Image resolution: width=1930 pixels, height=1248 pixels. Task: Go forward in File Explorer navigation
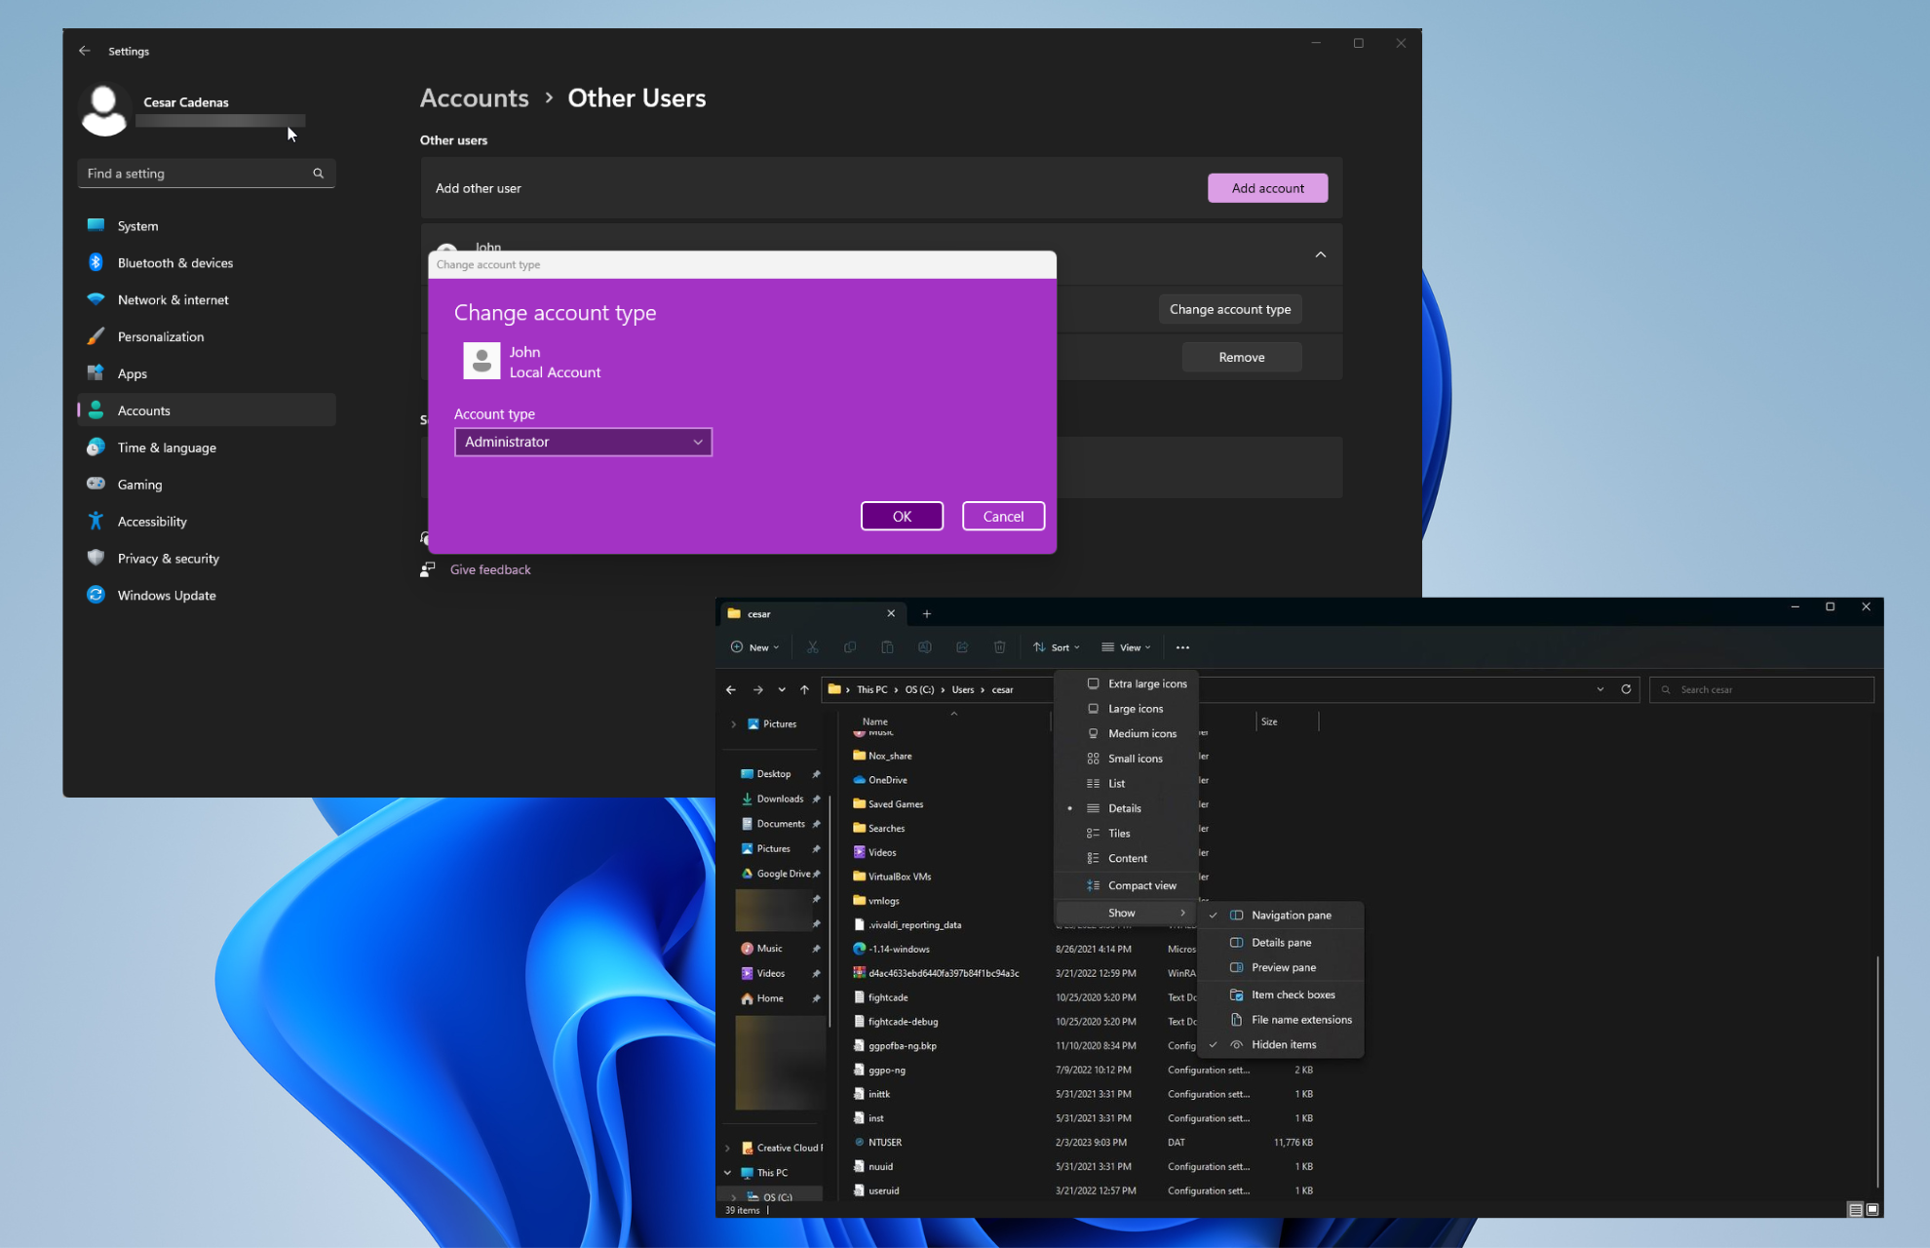click(x=757, y=689)
